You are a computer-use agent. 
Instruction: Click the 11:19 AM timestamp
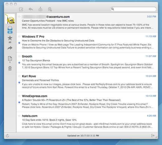coord(151,36)
